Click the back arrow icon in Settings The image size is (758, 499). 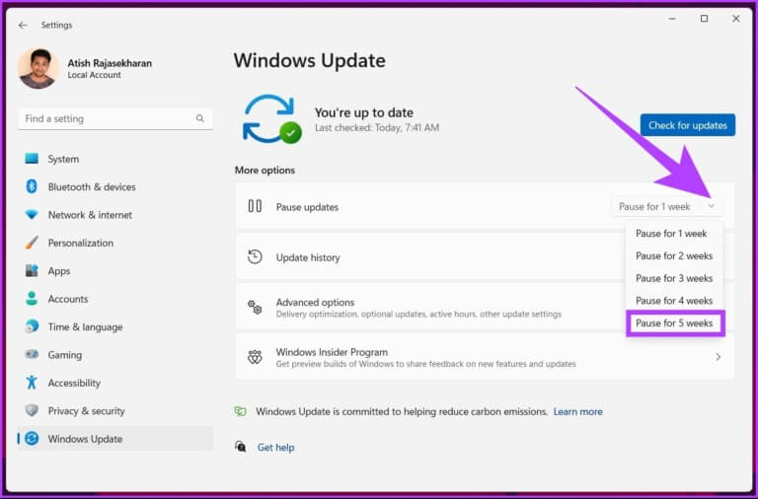[23, 25]
